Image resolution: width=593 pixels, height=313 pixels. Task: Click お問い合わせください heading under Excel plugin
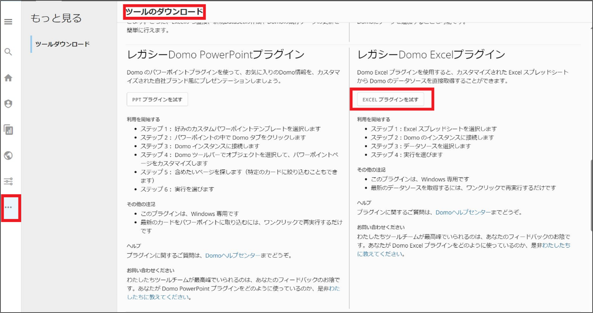pos(381,227)
